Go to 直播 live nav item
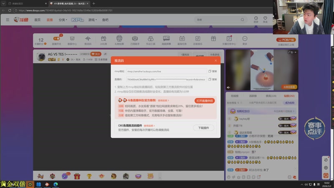Viewport: 334px width, 188px height. (50, 20)
